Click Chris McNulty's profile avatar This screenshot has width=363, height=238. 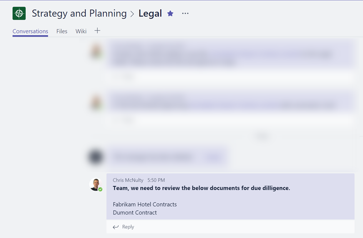pyautogui.click(x=96, y=184)
